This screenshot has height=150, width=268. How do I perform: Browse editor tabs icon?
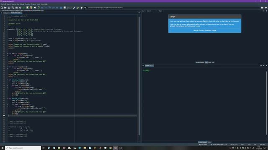pyautogui.click(x=2, y=13)
